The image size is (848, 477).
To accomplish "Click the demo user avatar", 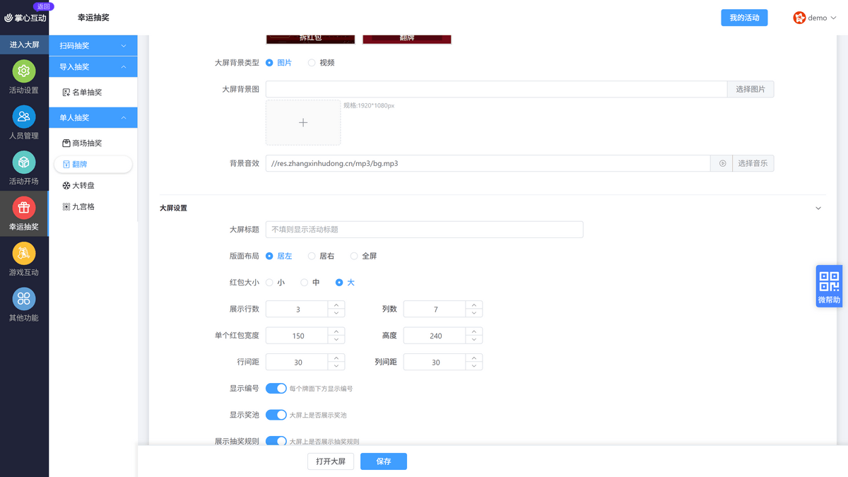I will click(799, 18).
